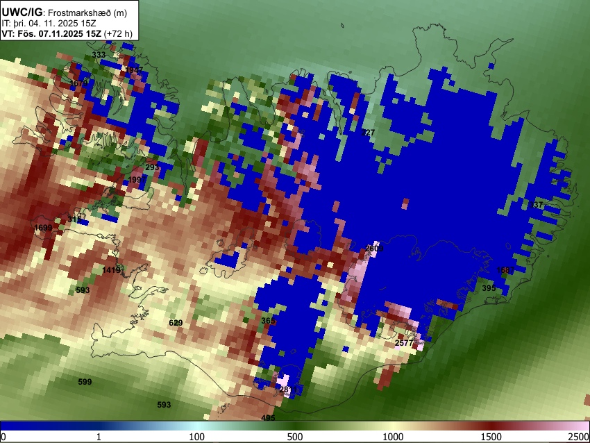590x443 pixels.
Task: Click the map value '2609'
Action: (374, 249)
